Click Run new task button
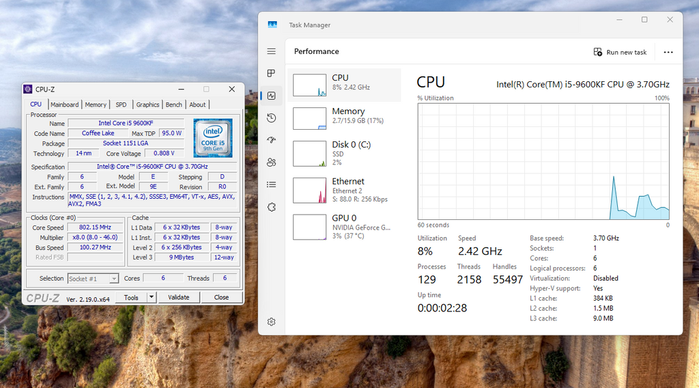This screenshot has height=388, width=699. point(620,52)
